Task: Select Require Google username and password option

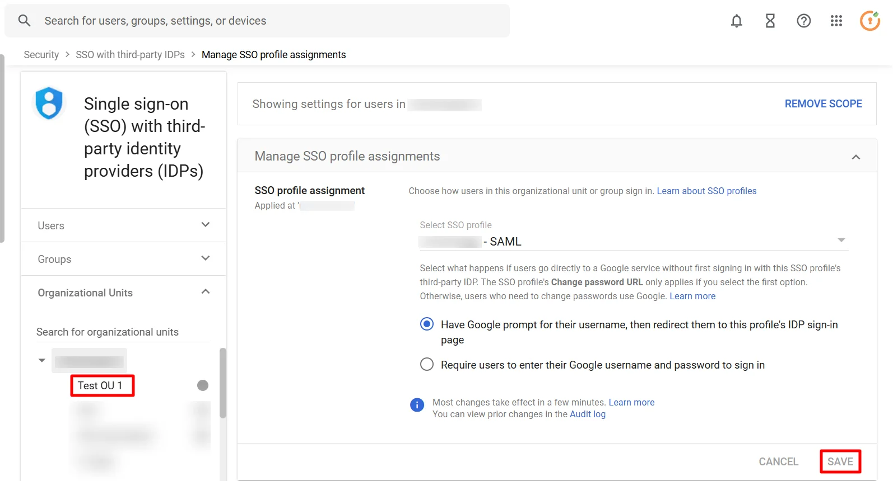Action: (x=427, y=364)
